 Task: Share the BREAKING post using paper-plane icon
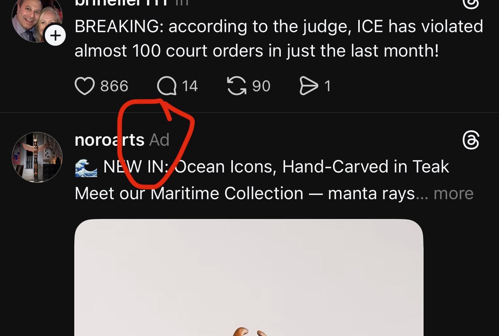point(308,86)
